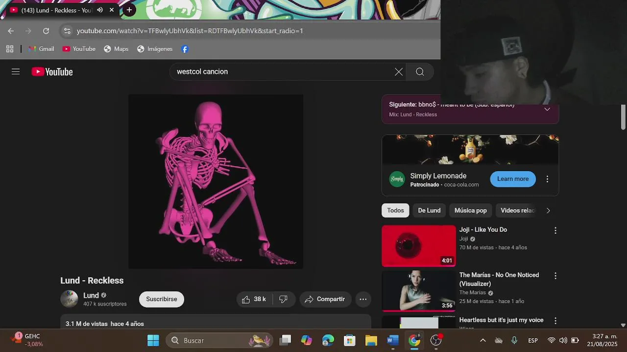The width and height of the screenshot is (627, 352).
Task: Open ESP language input switcher
Action: (x=533, y=340)
